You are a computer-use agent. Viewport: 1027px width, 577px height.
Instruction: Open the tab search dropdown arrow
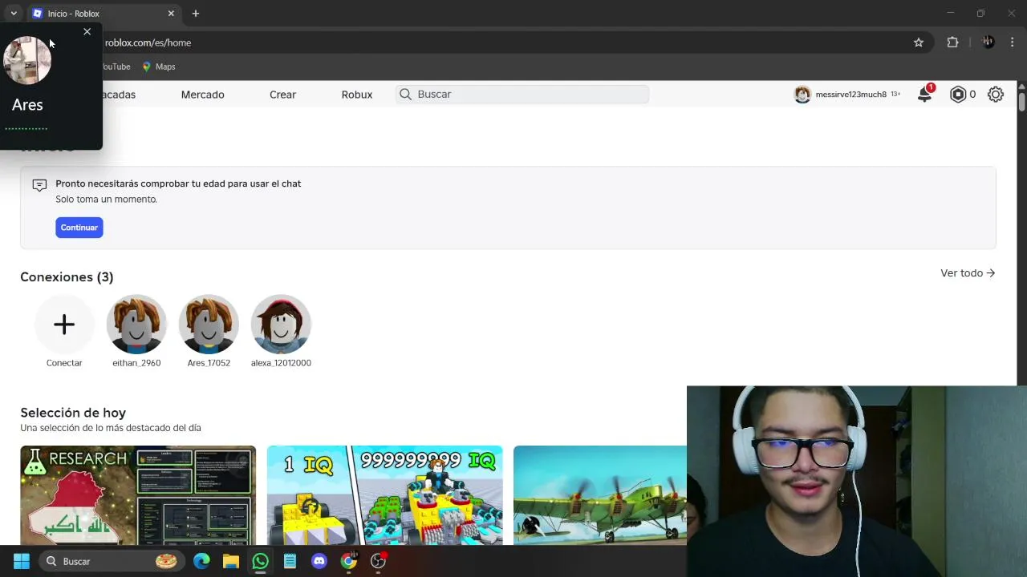coord(14,14)
